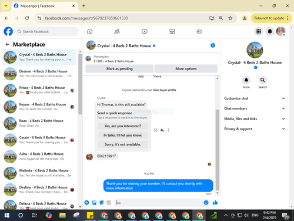Open Cassie - 4 Beds 3 Baths House chat
This screenshot has height=221, width=294.
coord(39,140)
